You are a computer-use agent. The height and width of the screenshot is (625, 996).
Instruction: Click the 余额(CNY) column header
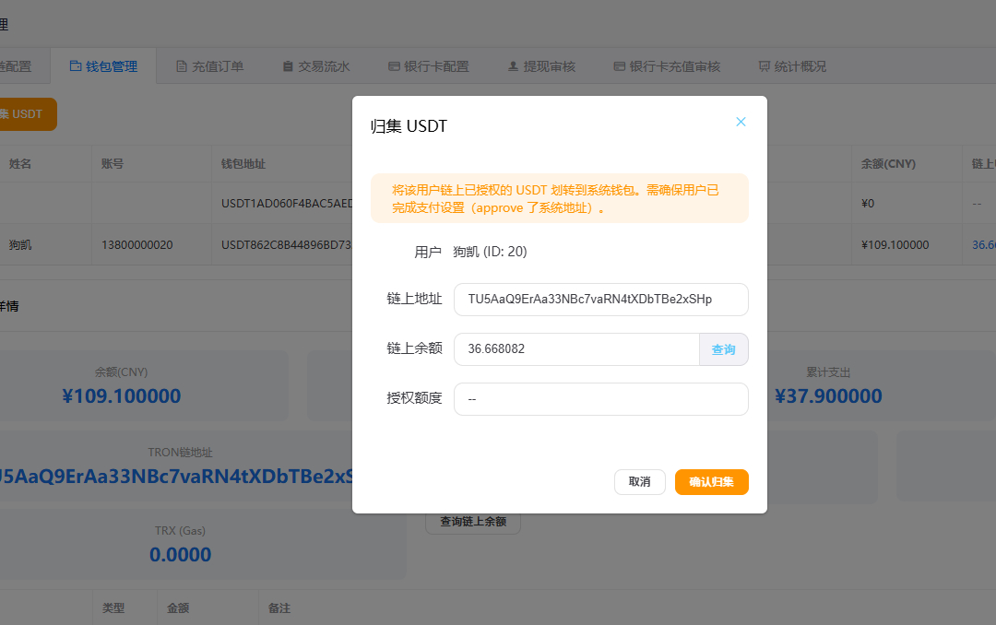pyautogui.click(x=888, y=164)
